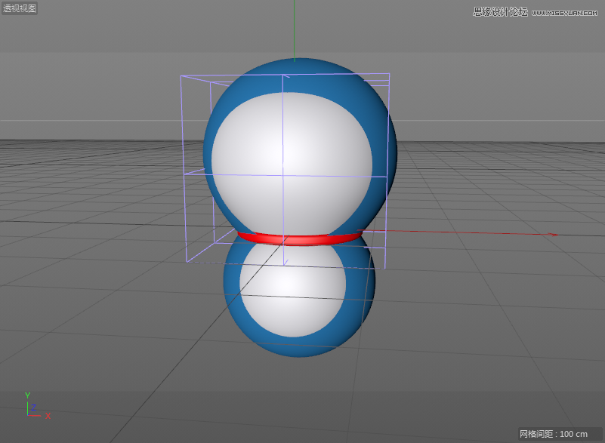Click the green Y axis line above the sphere

point(294,30)
